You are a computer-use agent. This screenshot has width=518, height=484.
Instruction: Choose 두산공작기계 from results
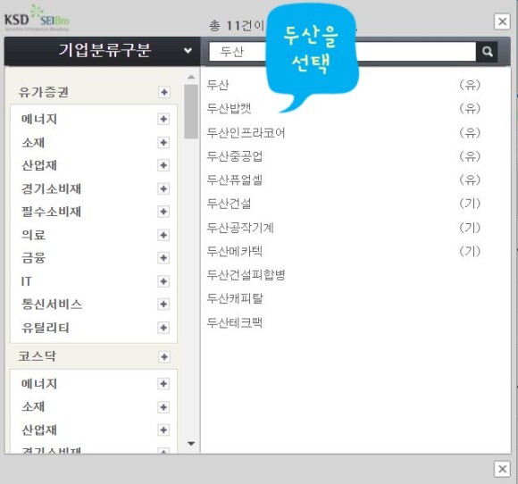pyautogui.click(x=240, y=228)
